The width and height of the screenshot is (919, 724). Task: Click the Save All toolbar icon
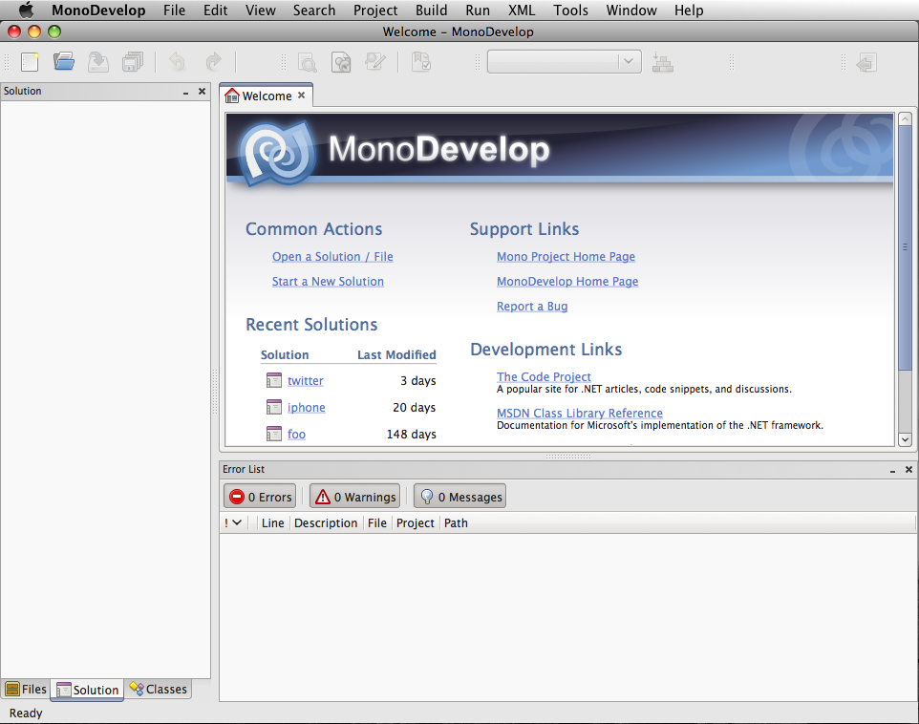tap(133, 61)
